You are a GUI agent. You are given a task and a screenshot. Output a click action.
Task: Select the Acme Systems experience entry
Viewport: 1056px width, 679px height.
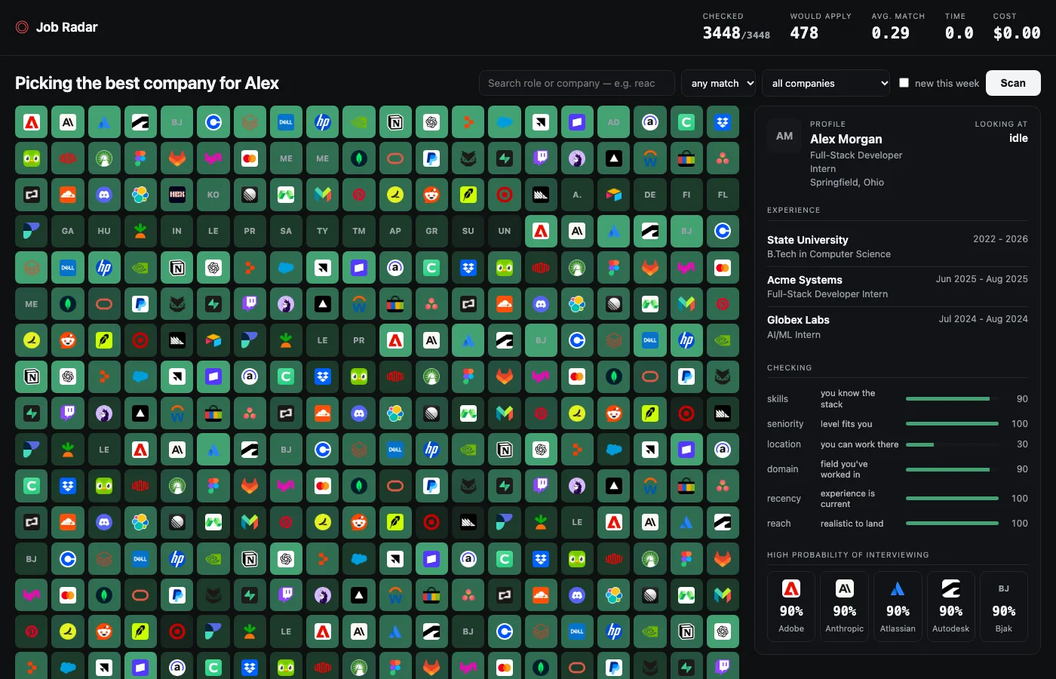[x=898, y=287]
